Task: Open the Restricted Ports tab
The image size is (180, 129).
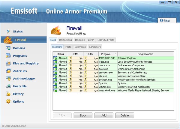Action: [x=105, y=40]
